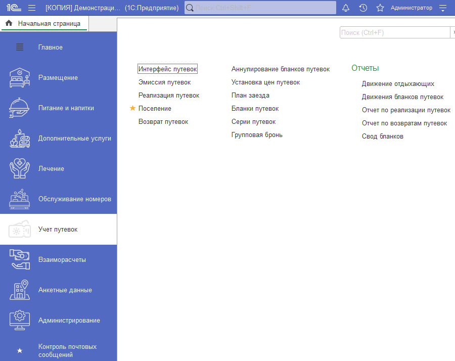Focus the Поиск (Ctrl+F) menu search box
Image resolution: width=455 pixels, height=361 pixels.
point(394,32)
